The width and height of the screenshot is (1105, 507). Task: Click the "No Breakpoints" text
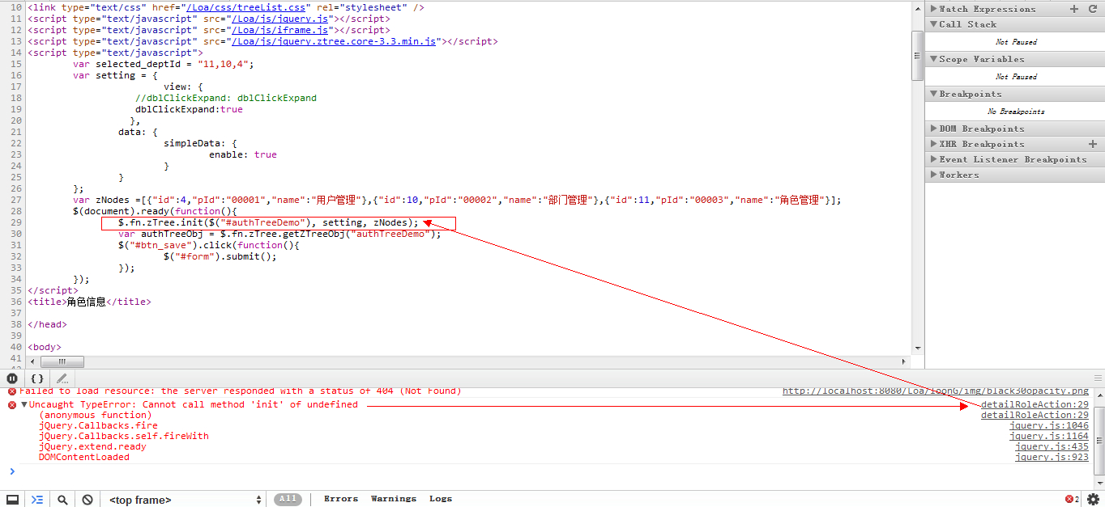point(1016,112)
